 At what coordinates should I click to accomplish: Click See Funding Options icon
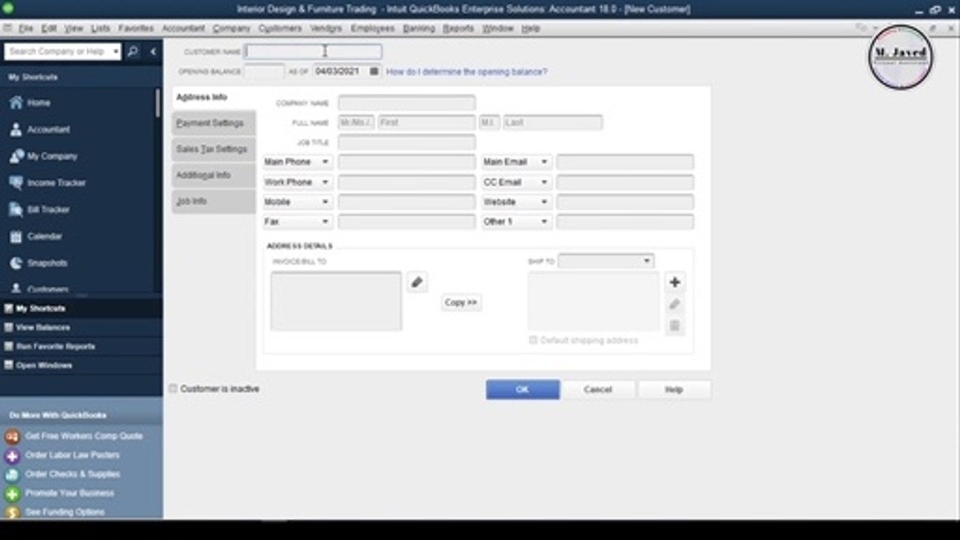(x=12, y=512)
